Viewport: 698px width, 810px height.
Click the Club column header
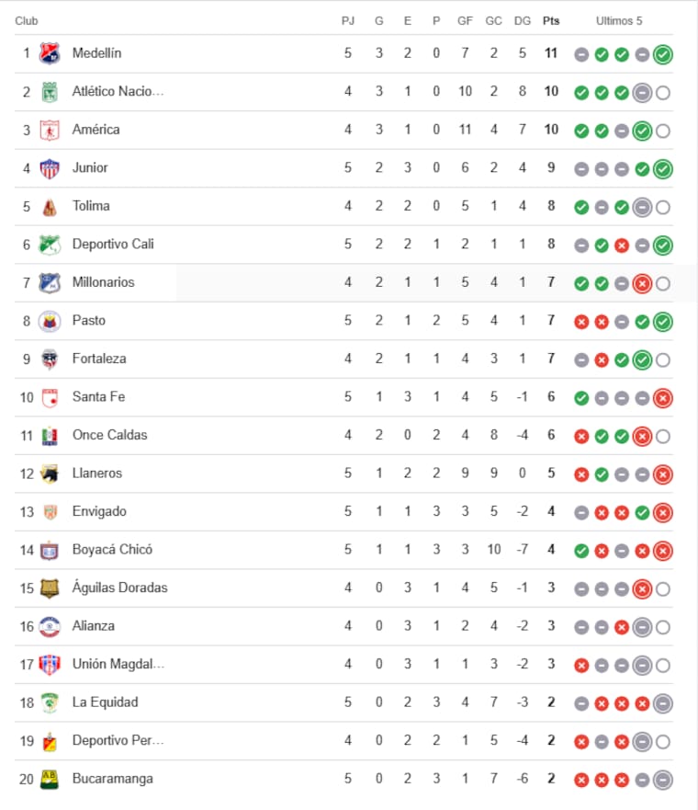(27, 20)
